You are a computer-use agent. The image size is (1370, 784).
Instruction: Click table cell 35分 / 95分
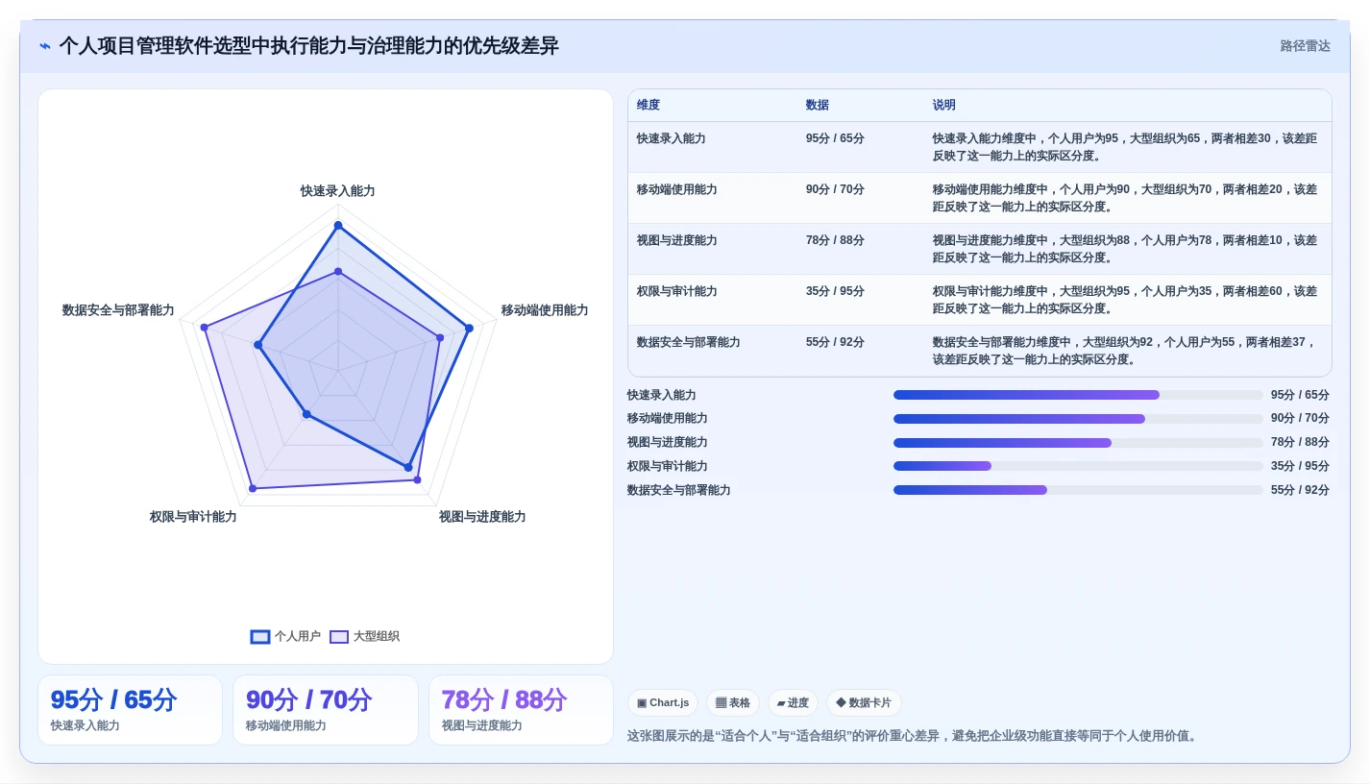pos(836,291)
